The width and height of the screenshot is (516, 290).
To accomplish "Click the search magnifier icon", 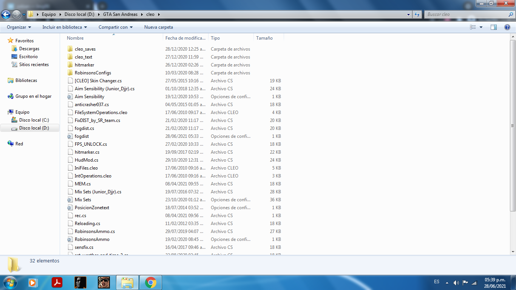I will pos(511,14).
